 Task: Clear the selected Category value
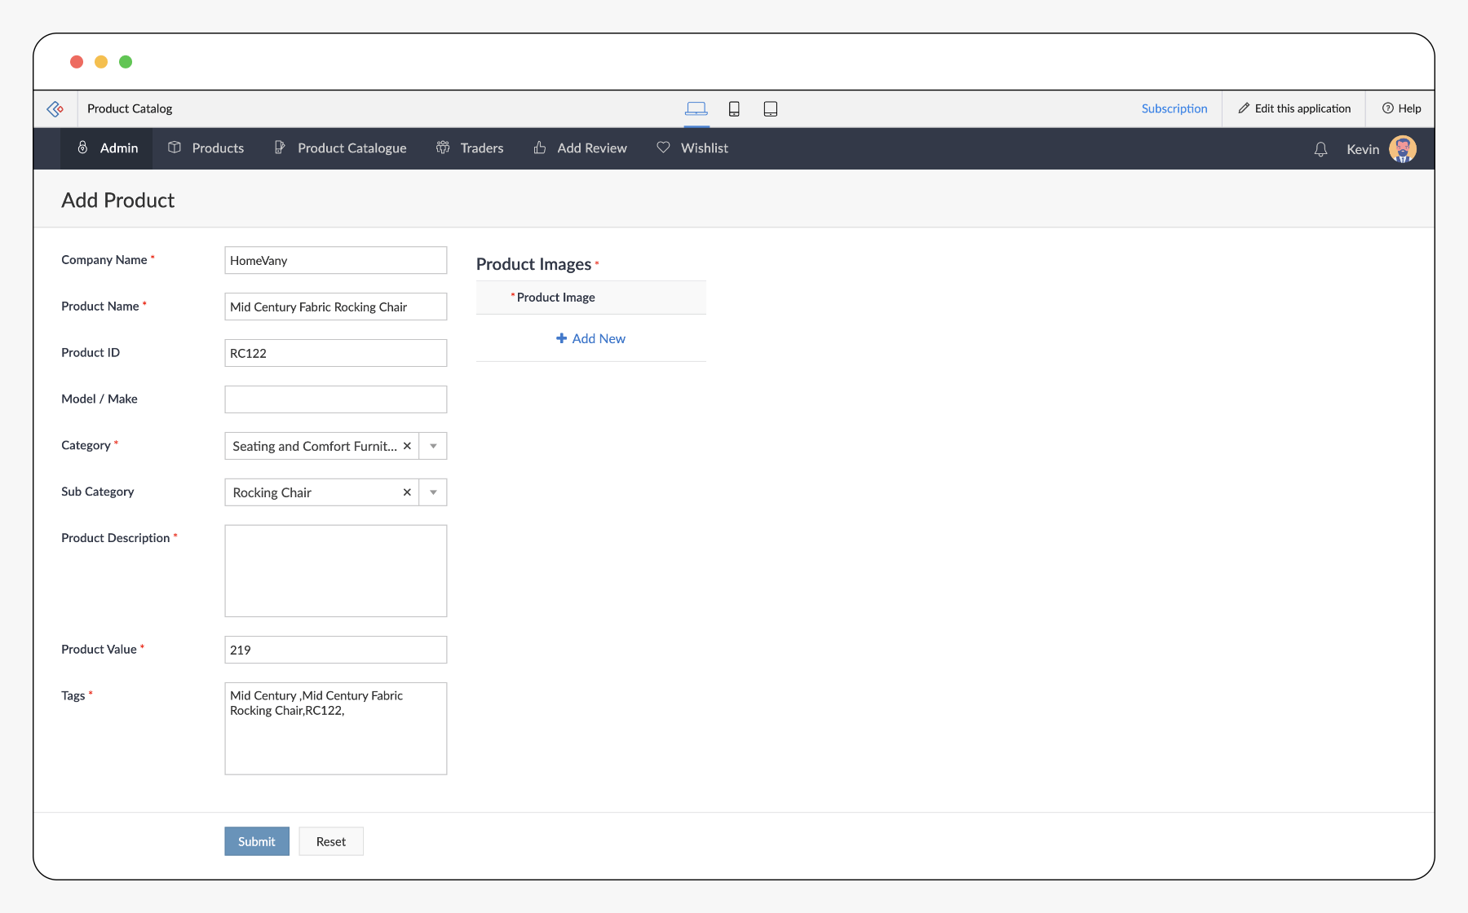click(407, 446)
